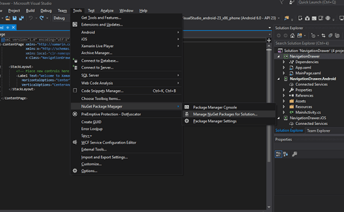Click the Extensions and Updates menu icon
Viewport: 344px width, 212px height.
tap(75, 25)
